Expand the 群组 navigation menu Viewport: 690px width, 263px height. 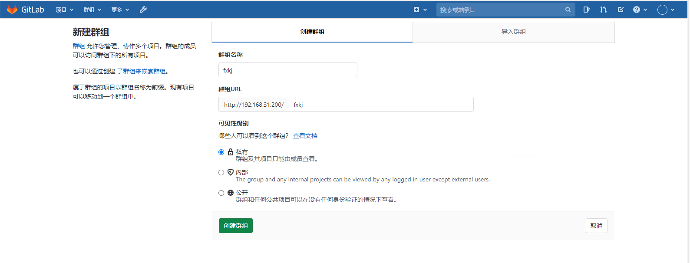(x=92, y=10)
